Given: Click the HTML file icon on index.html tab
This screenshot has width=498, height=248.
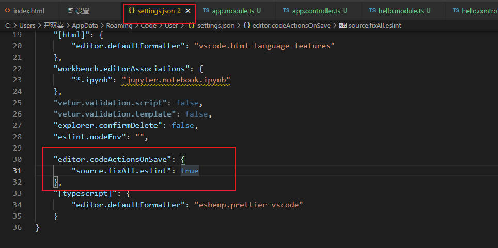Looking at the screenshot, I should [8, 10].
